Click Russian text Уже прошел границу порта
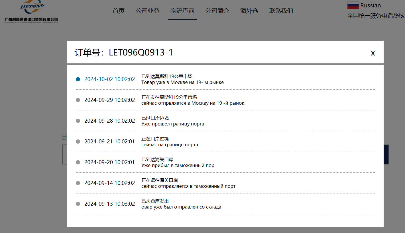Image resolution: width=405 pixels, height=233 pixels. (173, 124)
